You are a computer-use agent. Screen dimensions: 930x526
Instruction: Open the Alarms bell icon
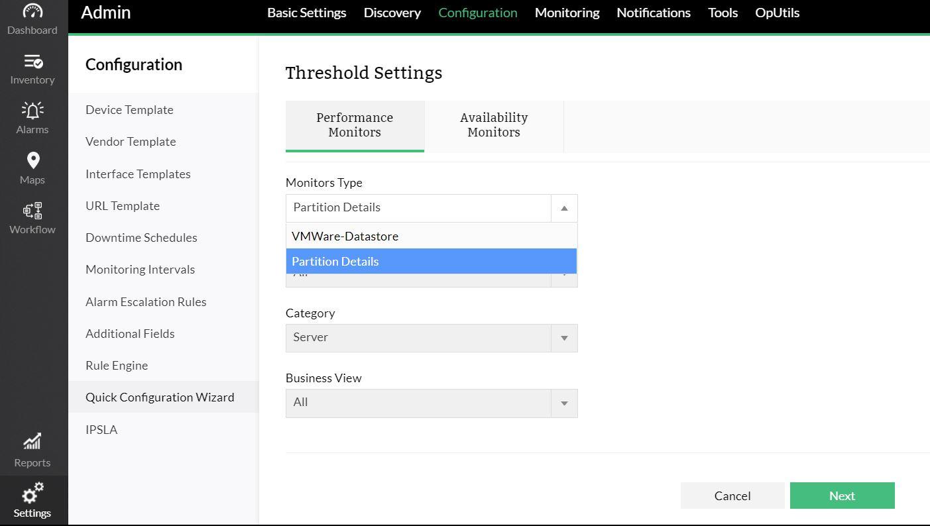(x=32, y=111)
